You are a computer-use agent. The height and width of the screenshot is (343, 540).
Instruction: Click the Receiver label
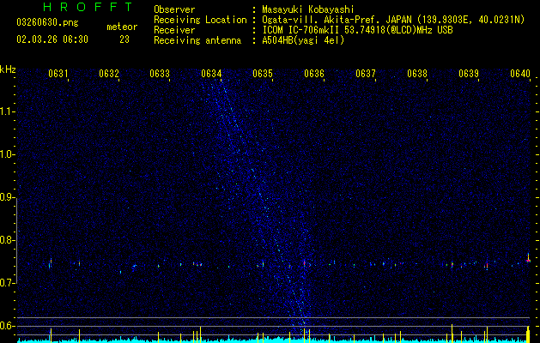[x=174, y=30]
